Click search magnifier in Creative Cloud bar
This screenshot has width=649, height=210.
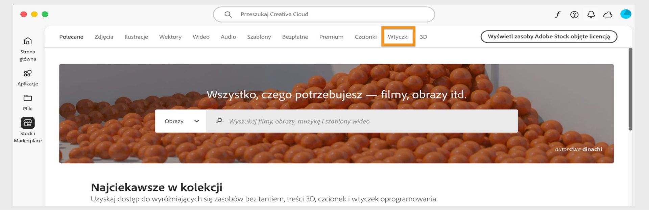coord(228,14)
